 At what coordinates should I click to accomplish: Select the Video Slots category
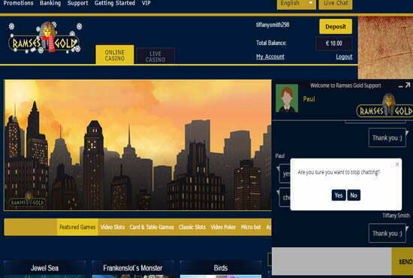(x=113, y=227)
